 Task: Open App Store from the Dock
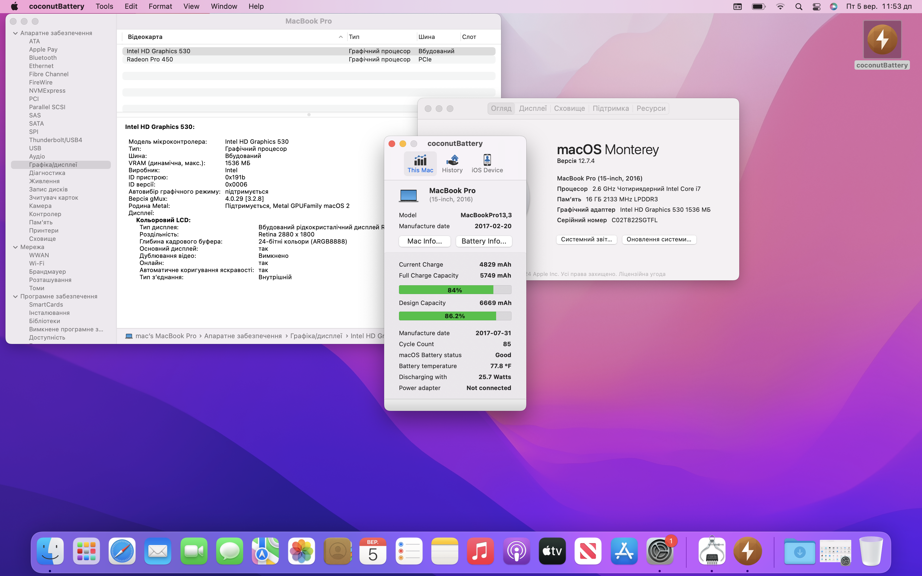[624, 551]
